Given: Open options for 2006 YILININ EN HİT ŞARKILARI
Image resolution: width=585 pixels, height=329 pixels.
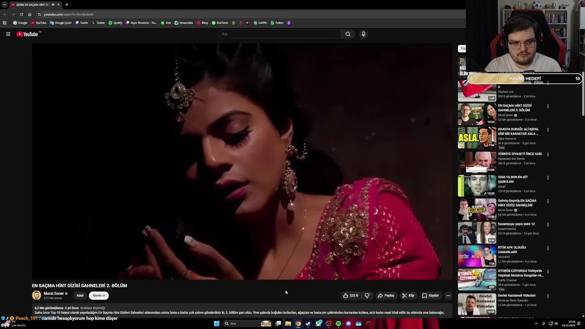Looking at the screenshot, I should tap(548, 178).
